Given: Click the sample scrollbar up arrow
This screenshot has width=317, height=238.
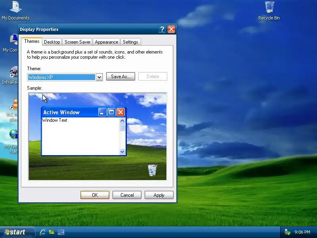Looking at the screenshot, I should pyautogui.click(x=122, y=121).
